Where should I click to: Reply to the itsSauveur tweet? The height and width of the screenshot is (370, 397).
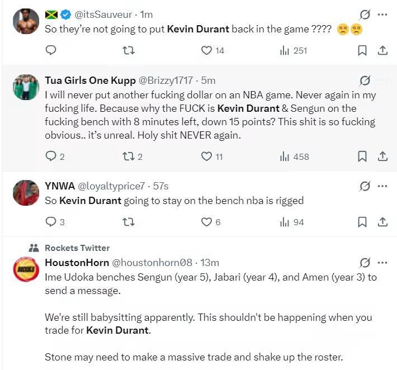[51, 50]
